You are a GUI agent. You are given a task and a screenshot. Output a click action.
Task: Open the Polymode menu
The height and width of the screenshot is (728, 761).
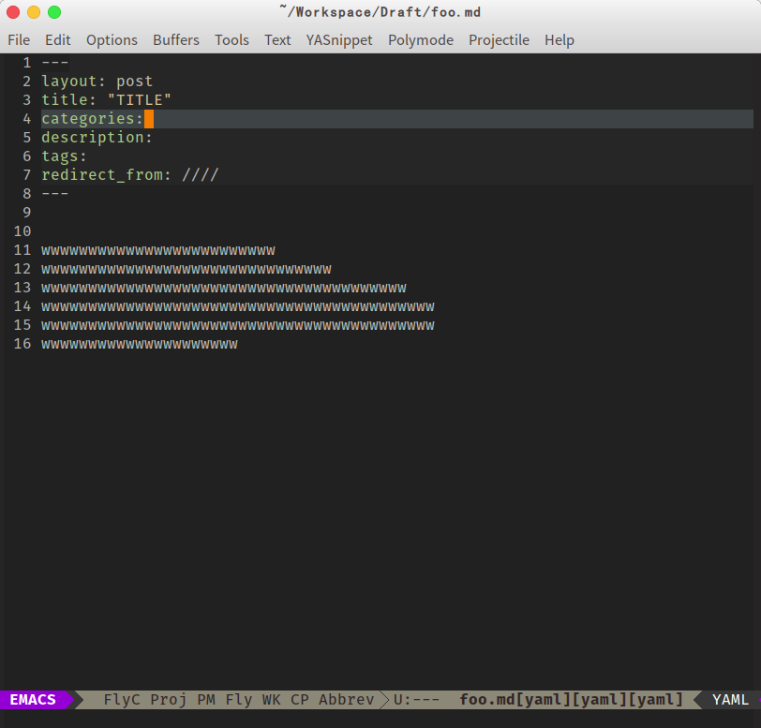click(x=421, y=40)
